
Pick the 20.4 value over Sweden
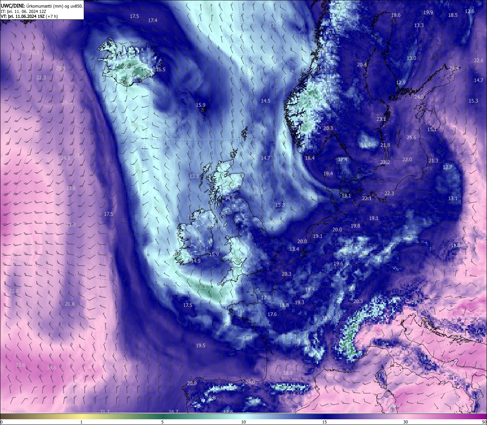(362, 65)
